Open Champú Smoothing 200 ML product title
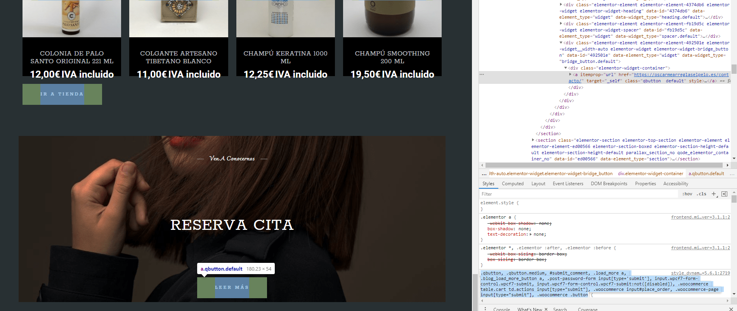This screenshot has width=737, height=311. [x=392, y=57]
